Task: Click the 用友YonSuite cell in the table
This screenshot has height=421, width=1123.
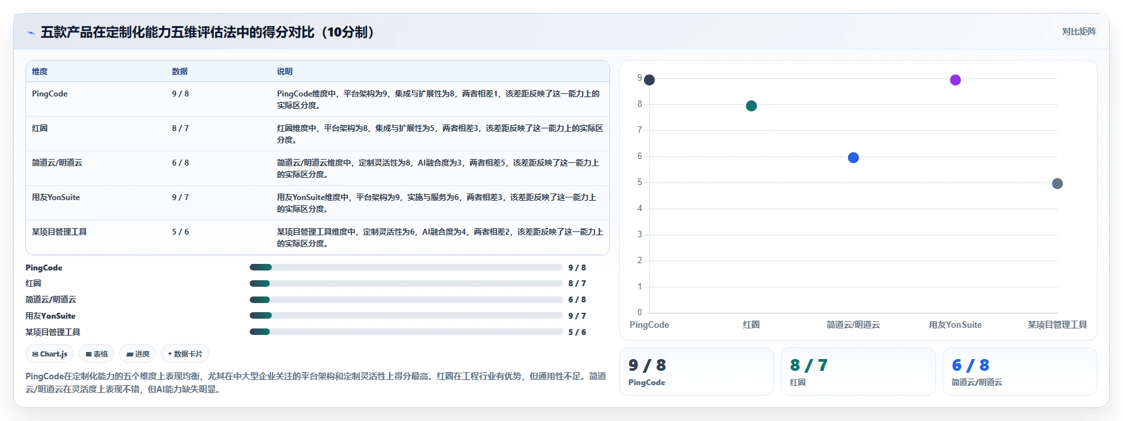Action: (x=56, y=197)
